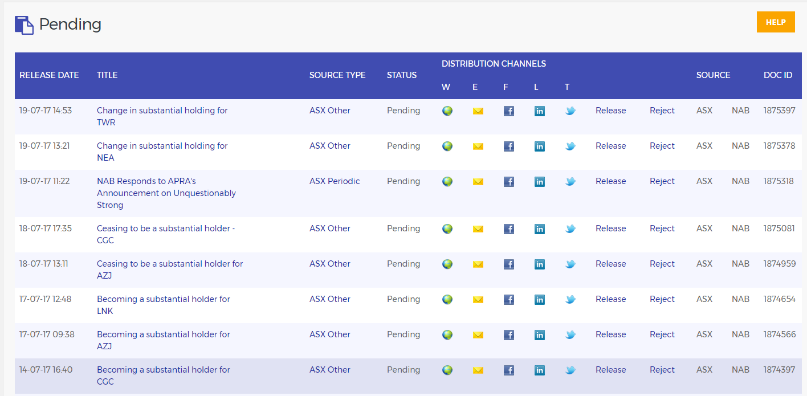Toggle email icon for doc 1874397

pyautogui.click(x=478, y=370)
